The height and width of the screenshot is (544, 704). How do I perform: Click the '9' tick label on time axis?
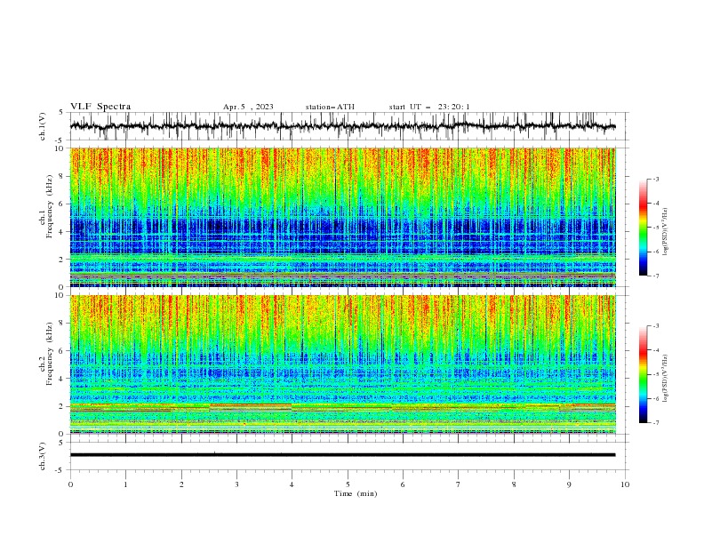569,484
